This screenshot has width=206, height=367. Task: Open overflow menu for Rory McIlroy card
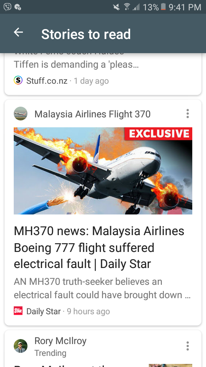(x=187, y=346)
